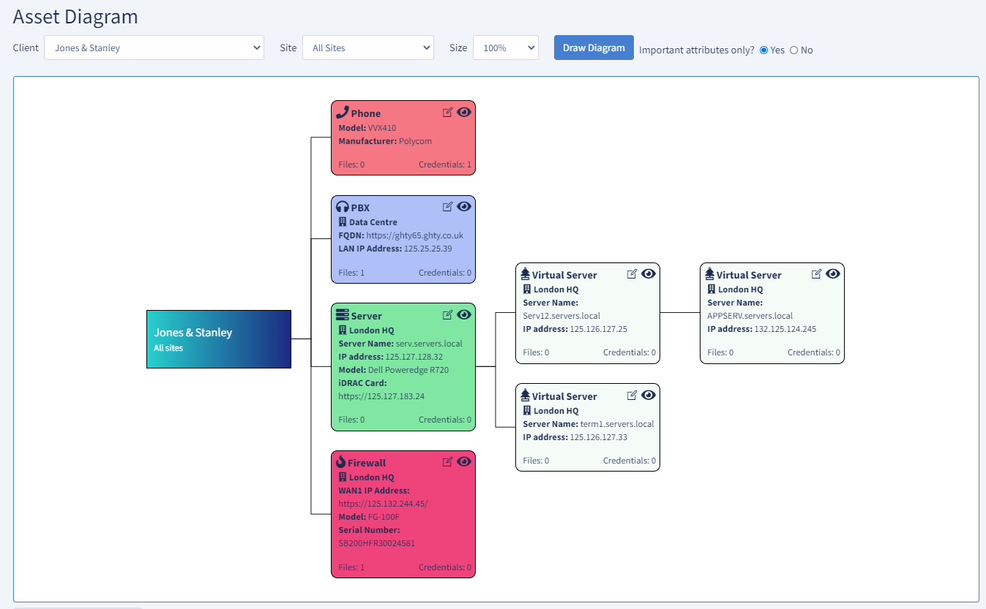Click the Jones & Stanley root node

pyautogui.click(x=219, y=339)
